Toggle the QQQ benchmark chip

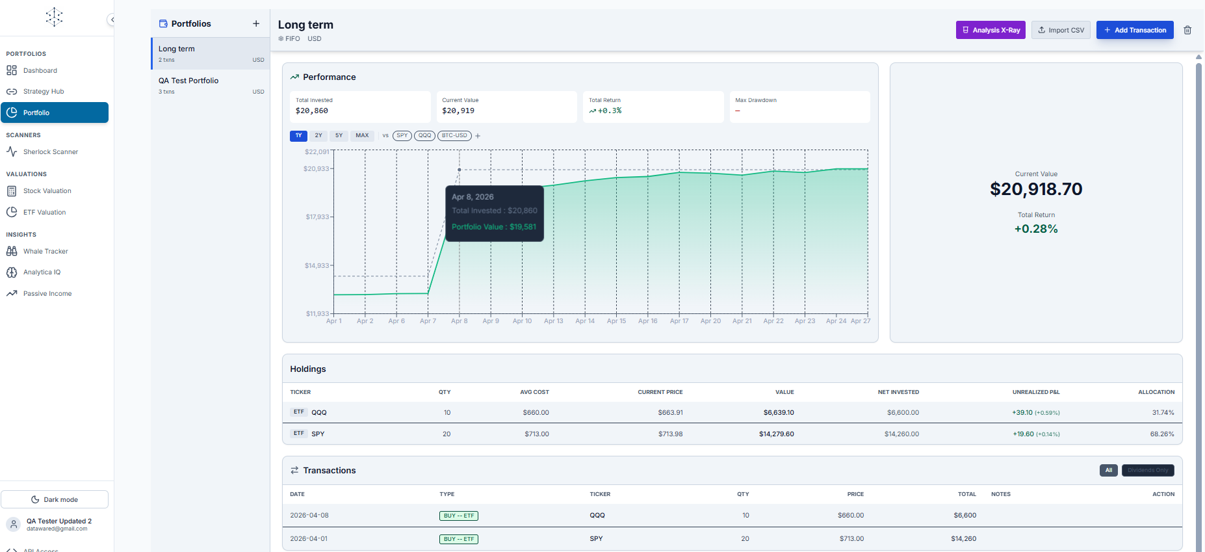[x=425, y=136]
